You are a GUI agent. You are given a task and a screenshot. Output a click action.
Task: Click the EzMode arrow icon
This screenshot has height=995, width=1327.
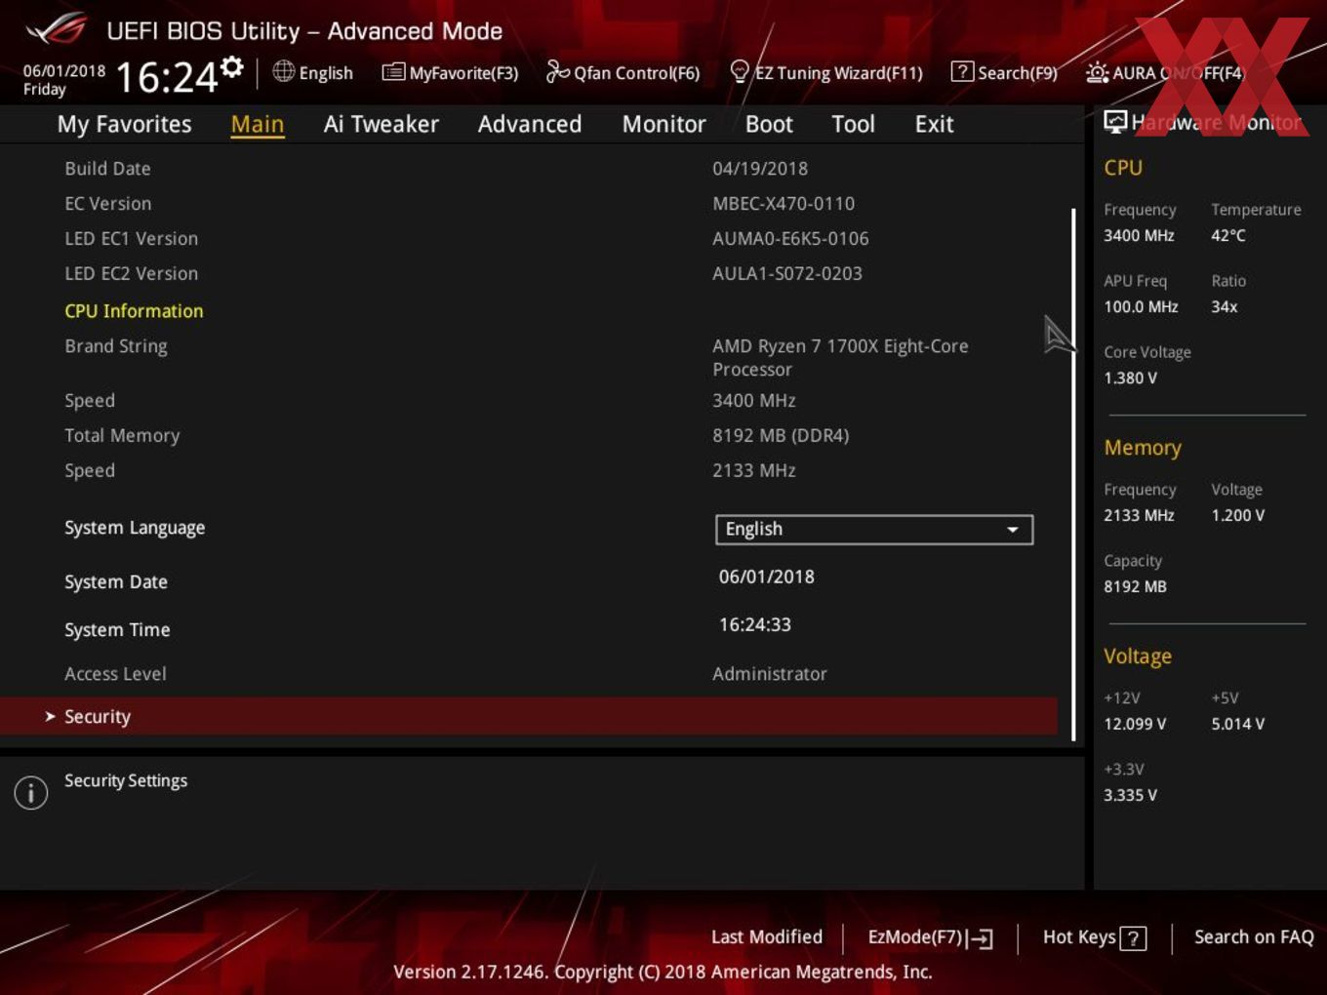tap(981, 938)
